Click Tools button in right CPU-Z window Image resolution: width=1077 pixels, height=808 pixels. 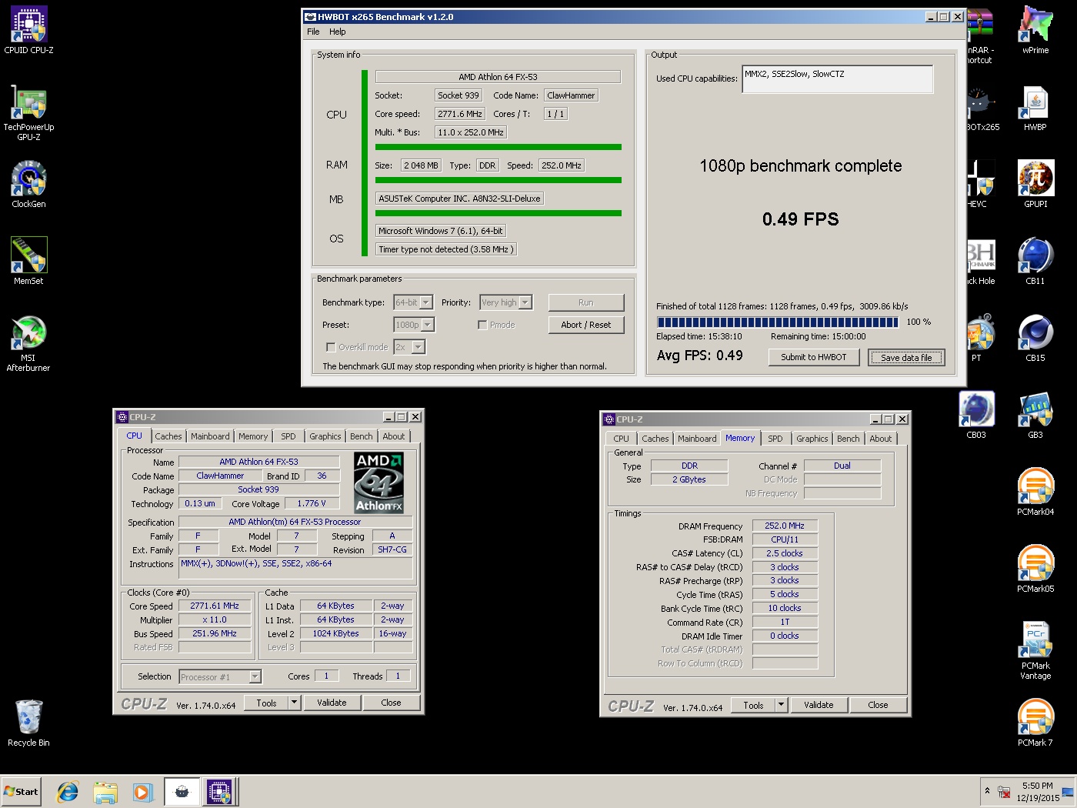(753, 705)
